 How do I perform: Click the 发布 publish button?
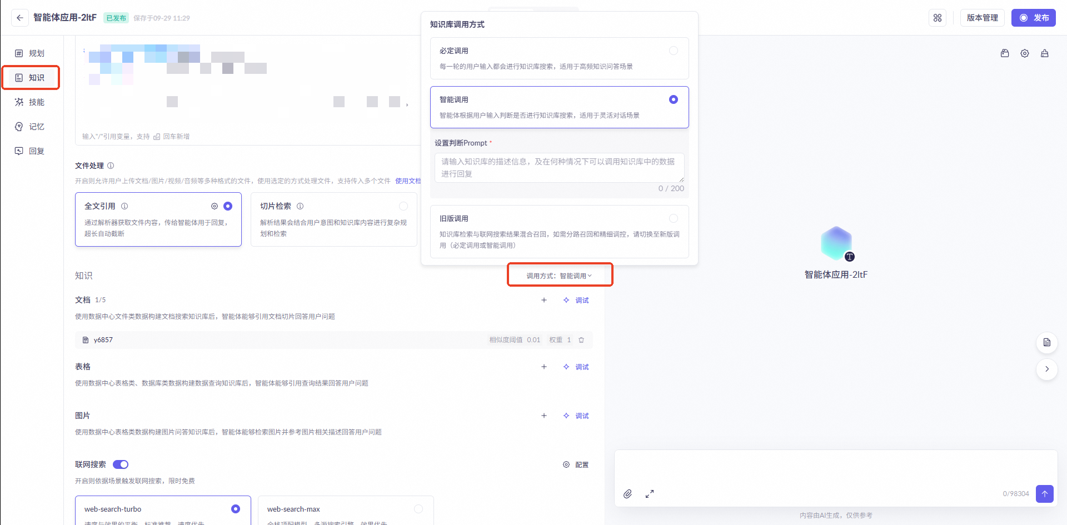[x=1034, y=18]
